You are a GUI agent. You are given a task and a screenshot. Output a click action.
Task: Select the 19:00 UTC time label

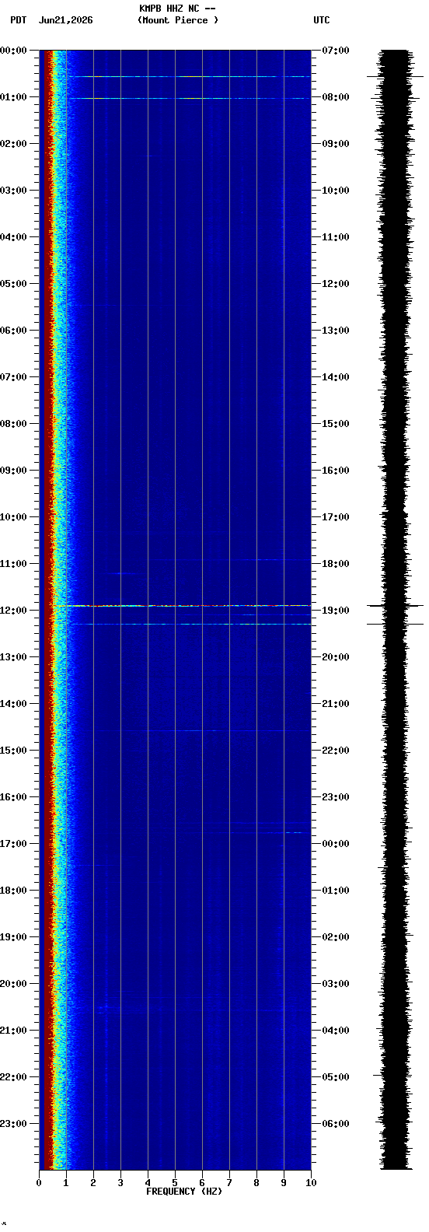click(x=336, y=611)
